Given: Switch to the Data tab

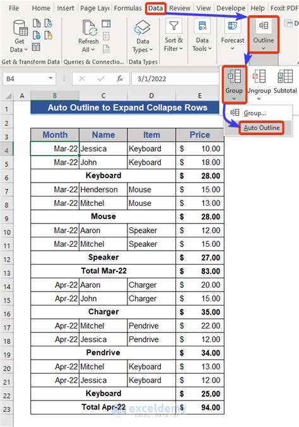Looking at the screenshot, I should [156, 8].
